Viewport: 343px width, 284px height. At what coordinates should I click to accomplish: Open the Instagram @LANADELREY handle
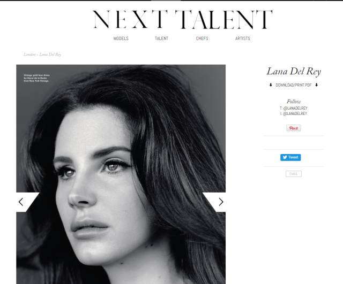(294, 114)
